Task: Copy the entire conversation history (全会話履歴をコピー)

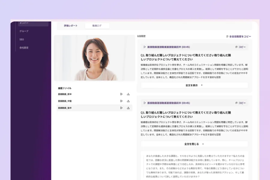Action: pyautogui.click(x=238, y=36)
